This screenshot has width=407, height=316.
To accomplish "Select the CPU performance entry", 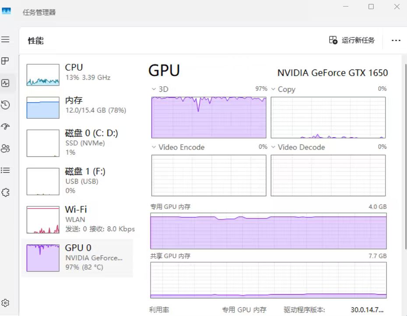I will point(77,75).
